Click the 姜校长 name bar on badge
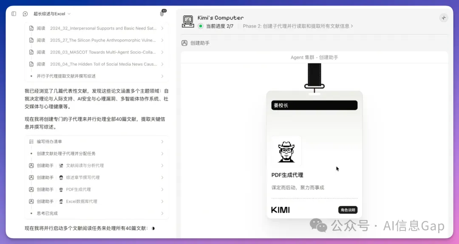 (x=314, y=105)
